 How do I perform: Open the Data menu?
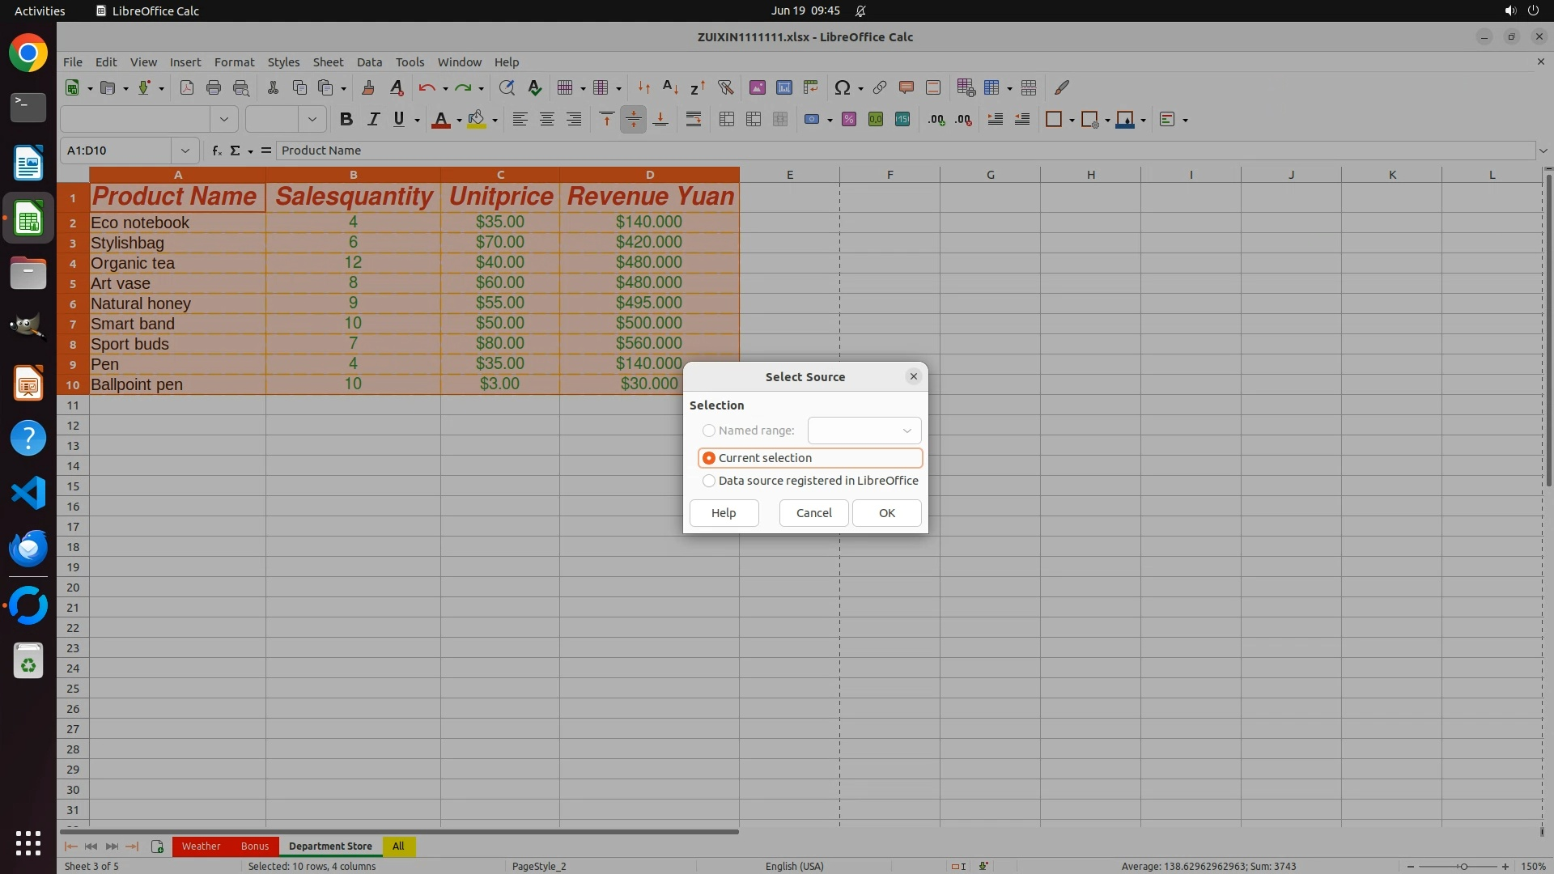(369, 62)
